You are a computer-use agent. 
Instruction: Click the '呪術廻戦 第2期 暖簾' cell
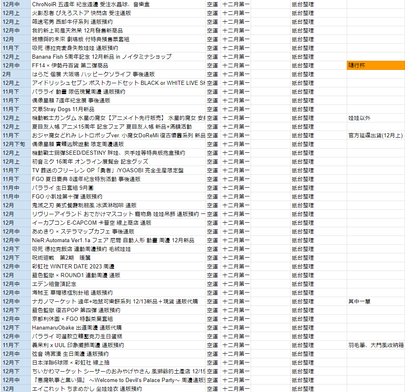coord(118,258)
